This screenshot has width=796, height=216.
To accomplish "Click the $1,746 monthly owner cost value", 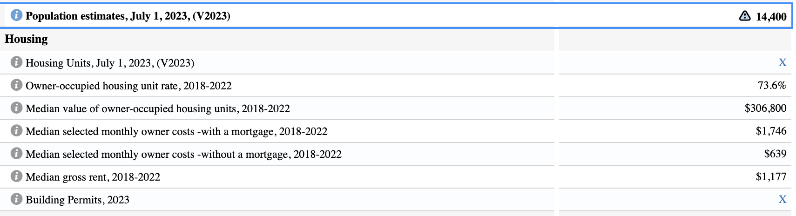I will pos(771,131).
